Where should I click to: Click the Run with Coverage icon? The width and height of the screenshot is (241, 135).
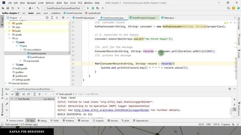point(98,8)
